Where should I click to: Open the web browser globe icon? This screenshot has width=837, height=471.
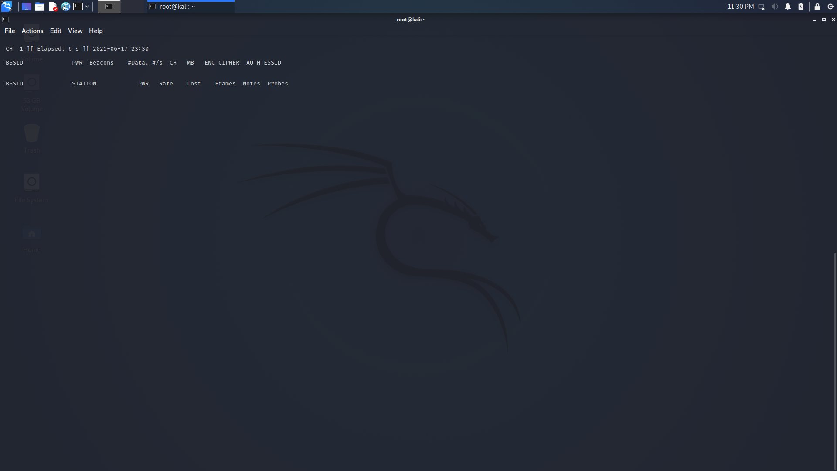pyautogui.click(x=66, y=7)
